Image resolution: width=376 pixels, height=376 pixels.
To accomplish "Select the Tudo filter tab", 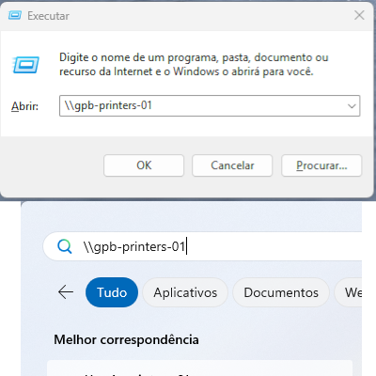I will 112,292.
